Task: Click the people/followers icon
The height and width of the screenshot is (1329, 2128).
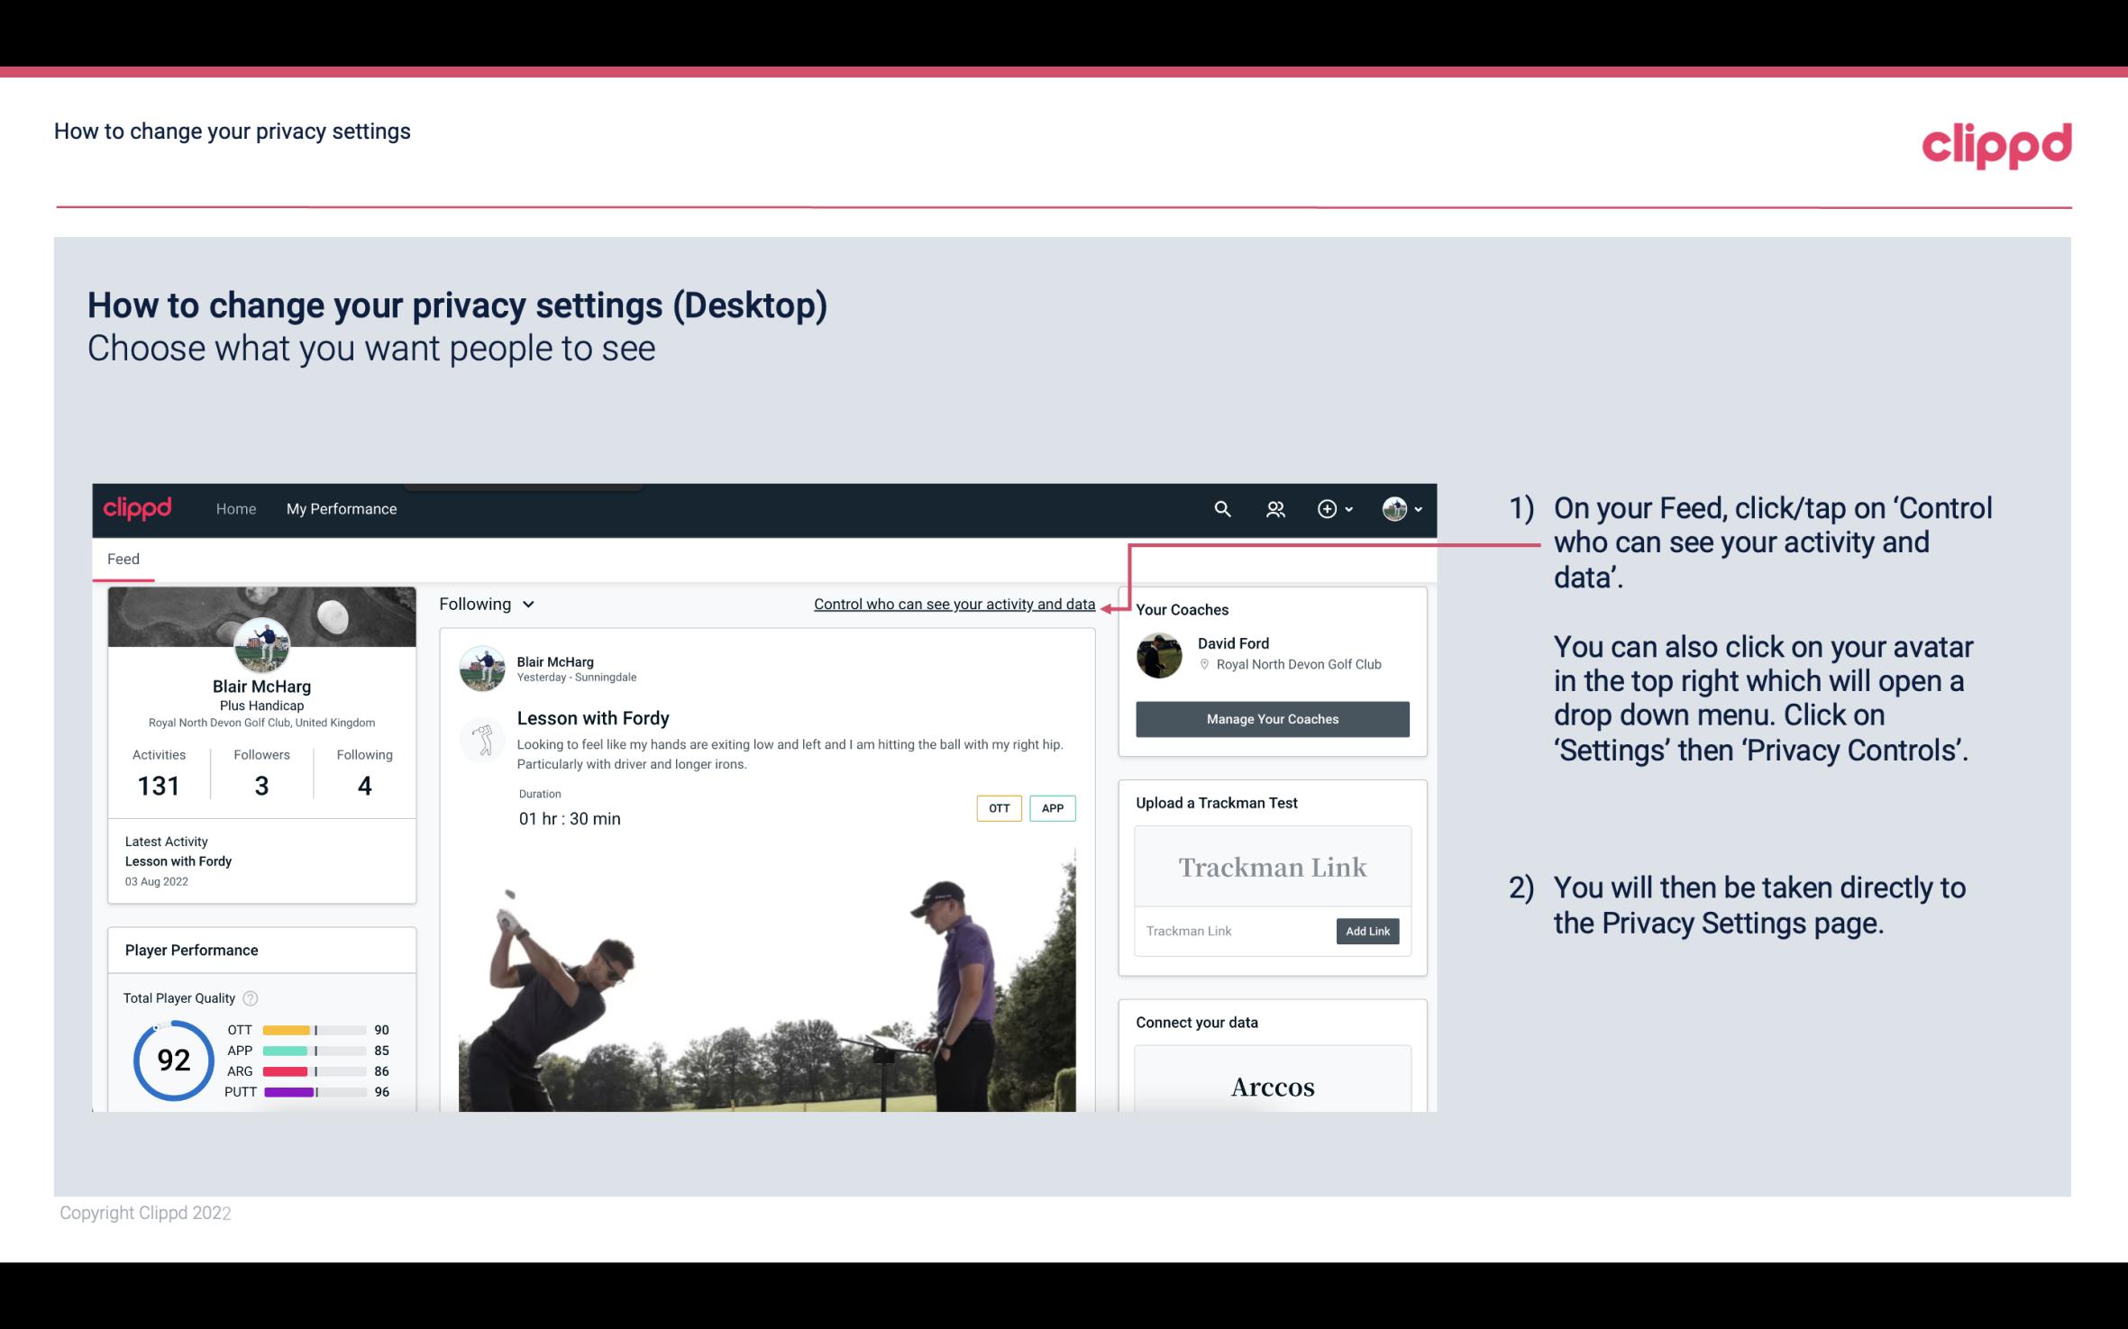Action: 1275,508
